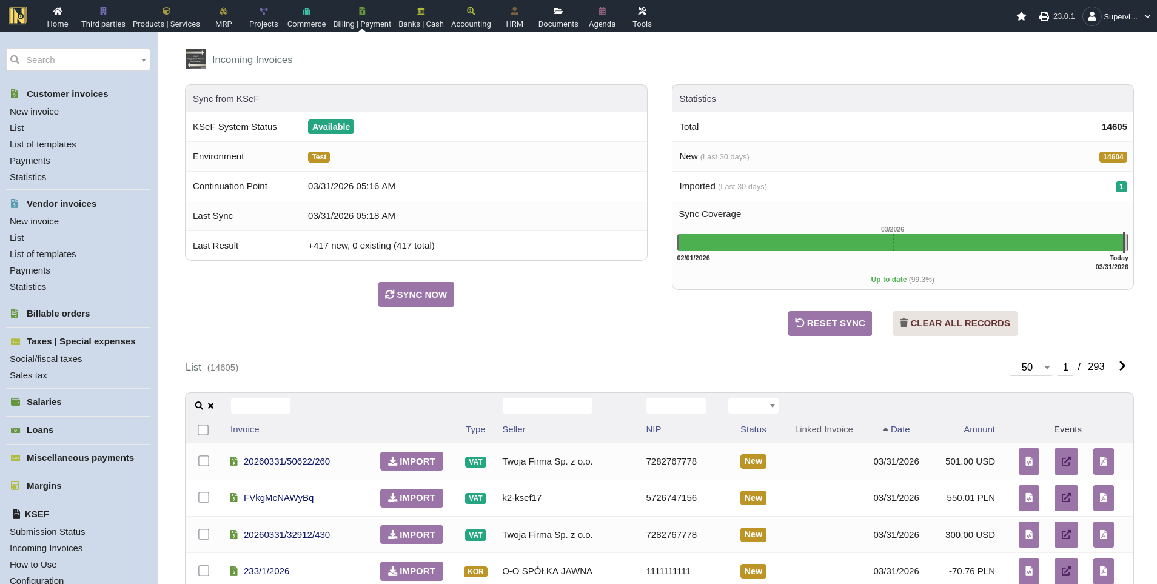The image size is (1157, 584).
Task: Open the rows-per-page dropdown showing 50
Action: click(1031, 368)
